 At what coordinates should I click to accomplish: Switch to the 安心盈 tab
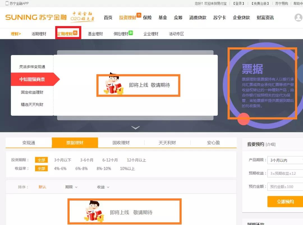[213, 142]
